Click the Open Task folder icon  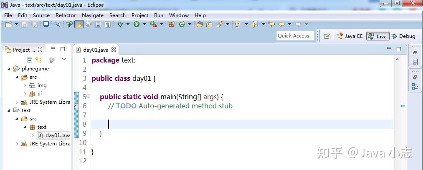coord(209,25)
